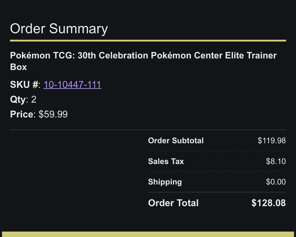The height and width of the screenshot is (237, 296).
Task: Open the SKU link 10-10447-111
Action: 72,84
